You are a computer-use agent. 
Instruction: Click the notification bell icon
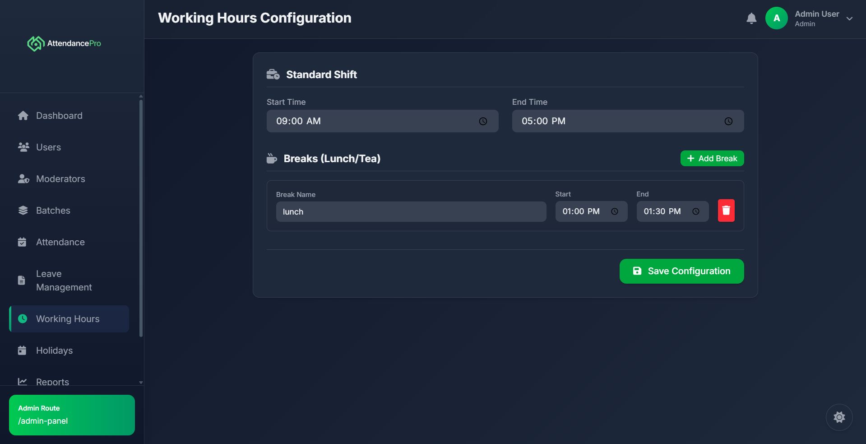pyautogui.click(x=751, y=19)
